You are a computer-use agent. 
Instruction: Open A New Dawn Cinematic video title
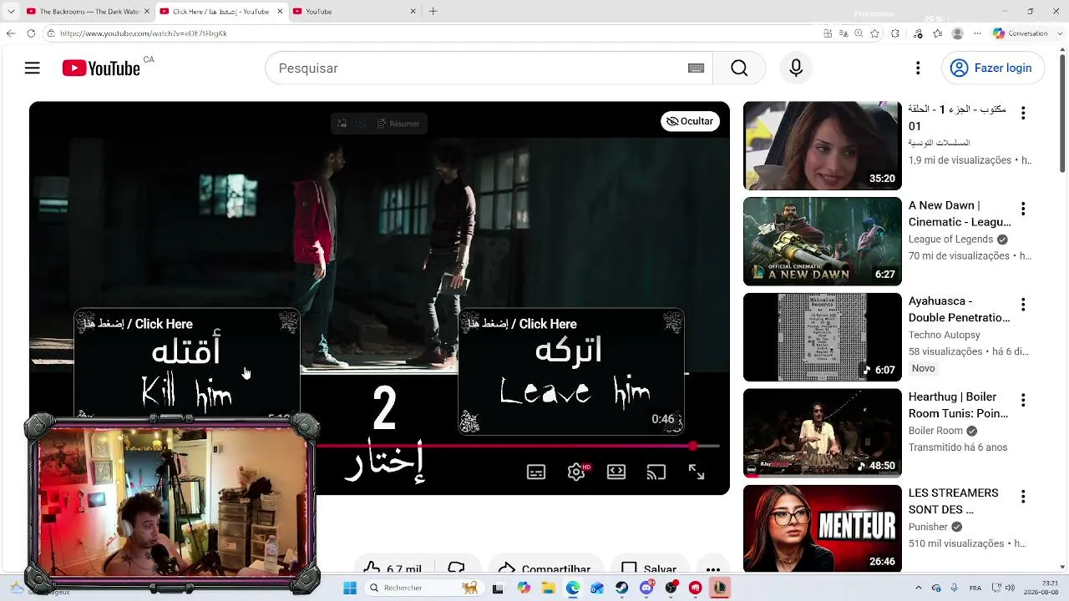pyautogui.click(x=960, y=214)
